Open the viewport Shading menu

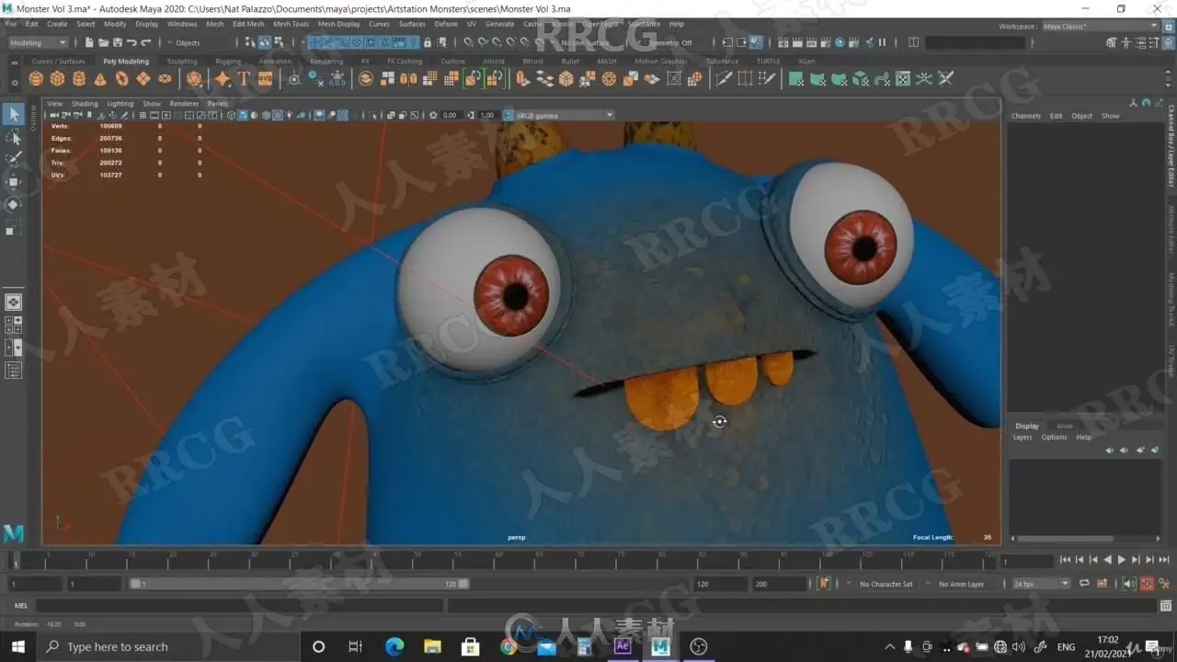click(85, 104)
